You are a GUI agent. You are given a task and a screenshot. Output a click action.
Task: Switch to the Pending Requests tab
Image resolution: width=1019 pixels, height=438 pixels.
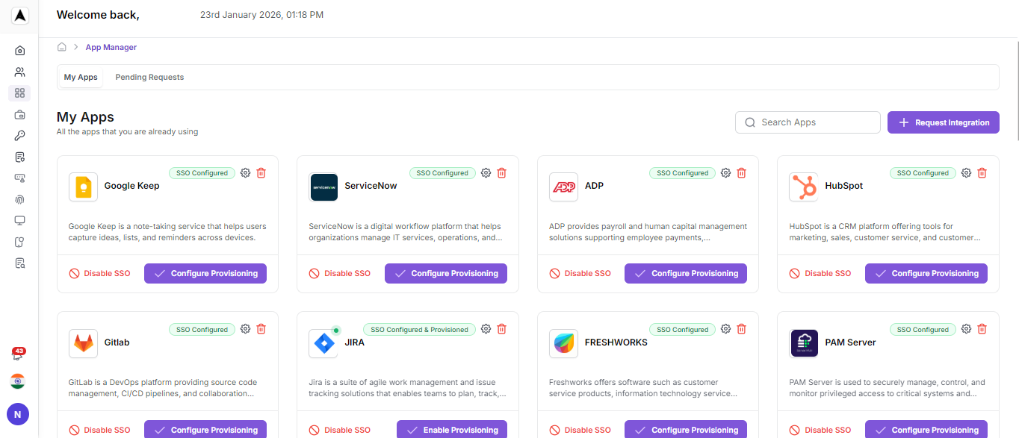pos(149,78)
